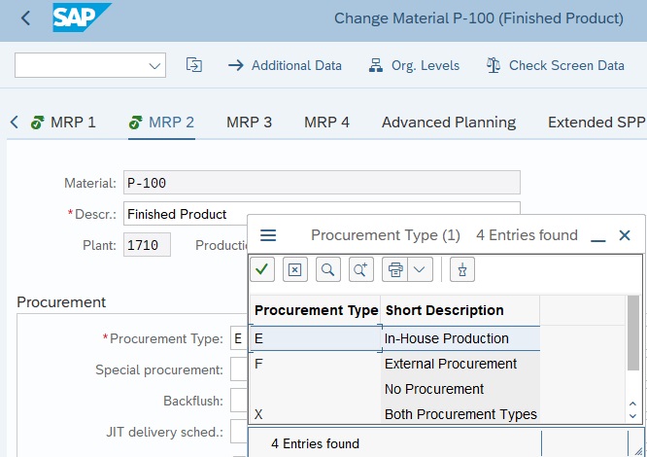The image size is (647, 457).
Task: Click the exit icon beside command field
Action: (194, 65)
